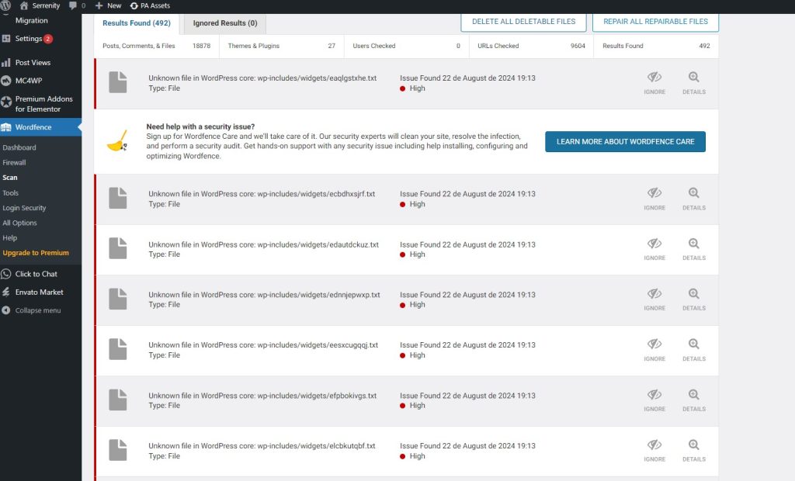Viewport: 795px width, 481px height.
Task: Open Click to Chat menu
Action: tap(36, 274)
